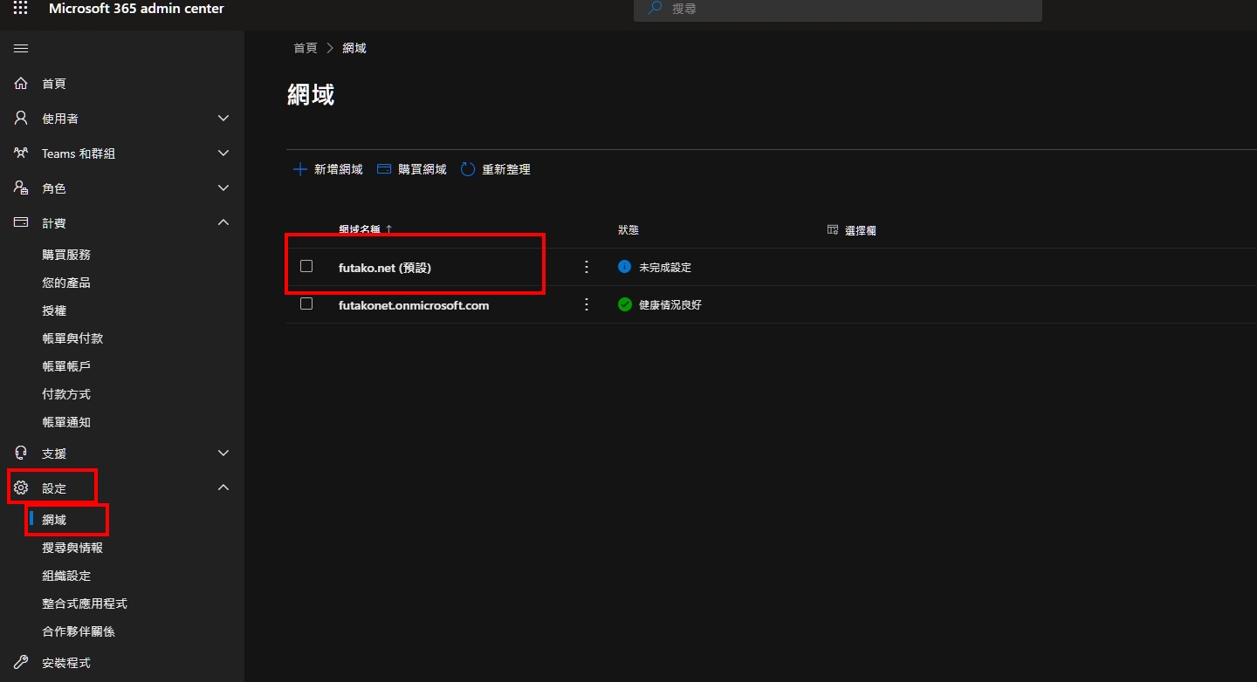Open more actions for futako.net row

coord(587,267)
